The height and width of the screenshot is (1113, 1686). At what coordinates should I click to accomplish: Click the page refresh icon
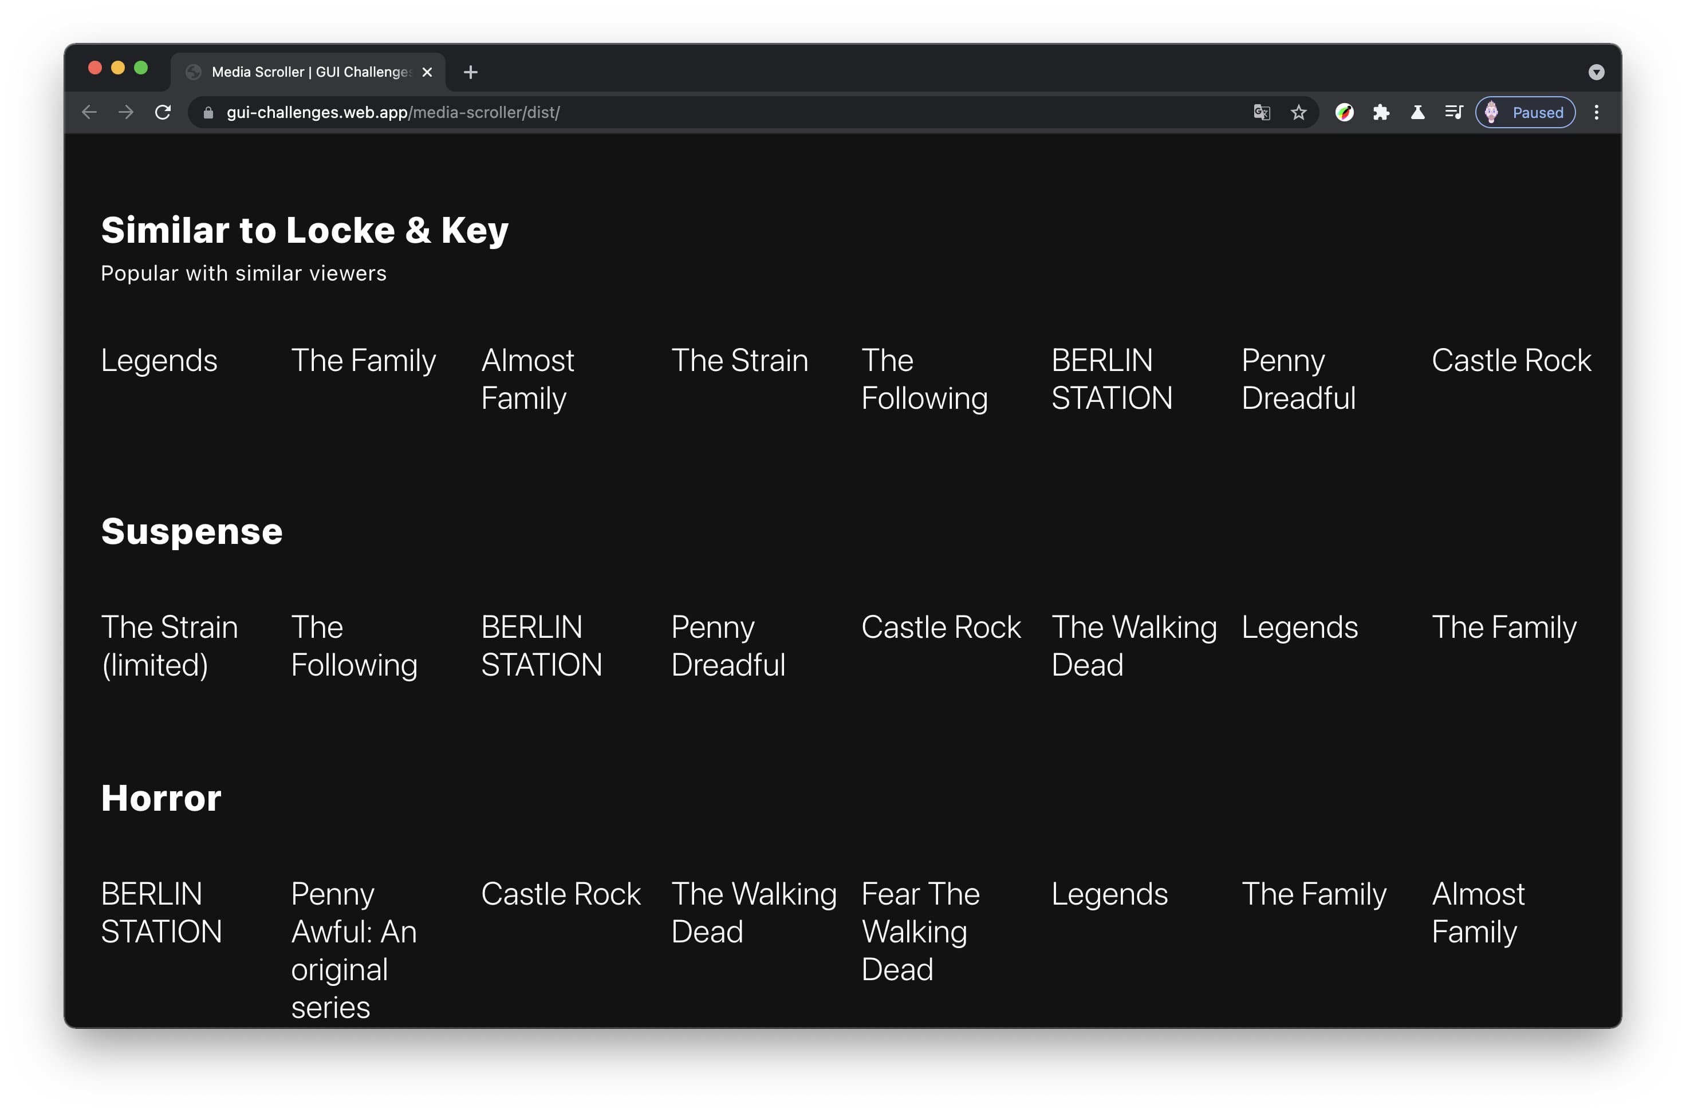pos(163,113)
